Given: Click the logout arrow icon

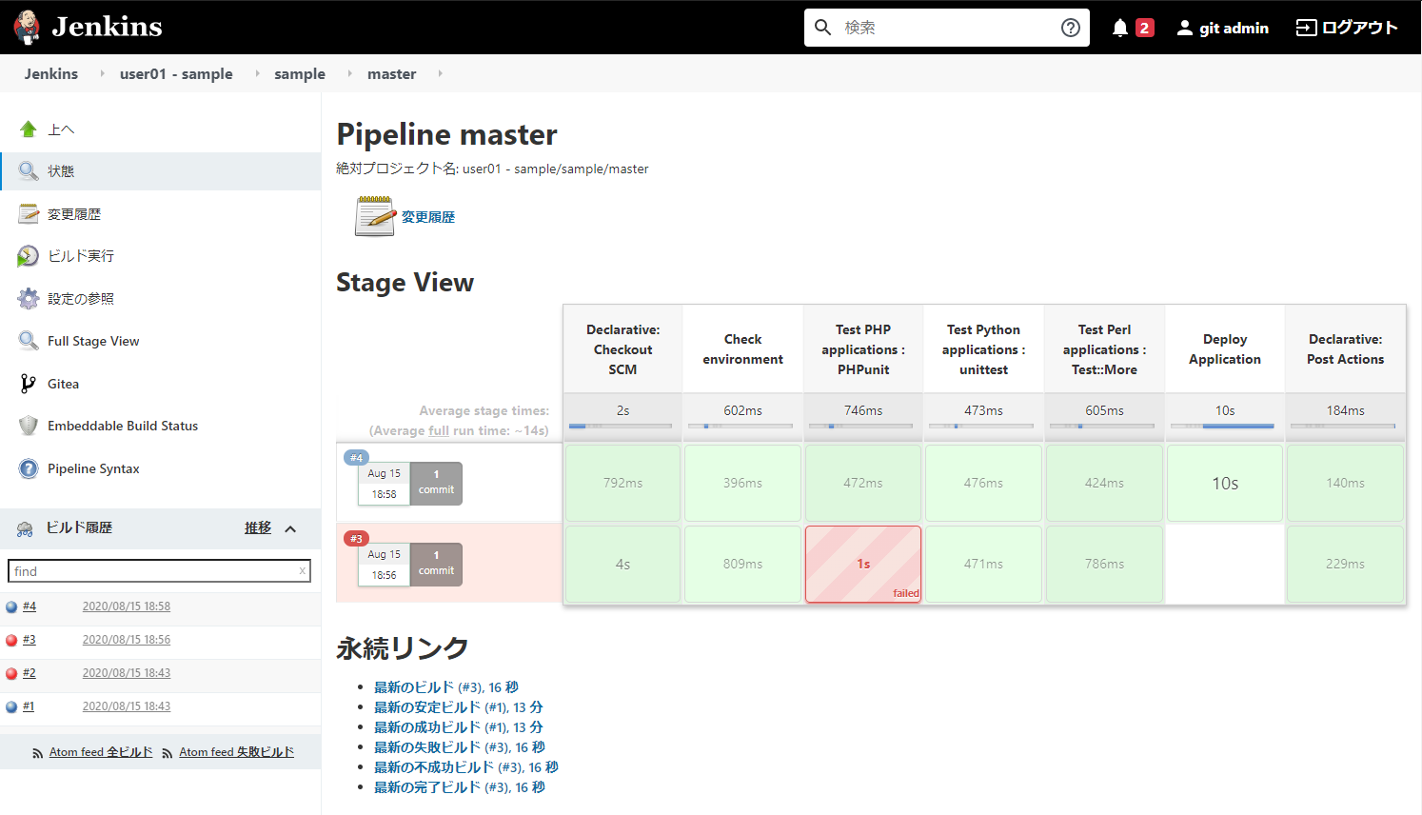Looking at the screenshot, I should click(1307, 28).
